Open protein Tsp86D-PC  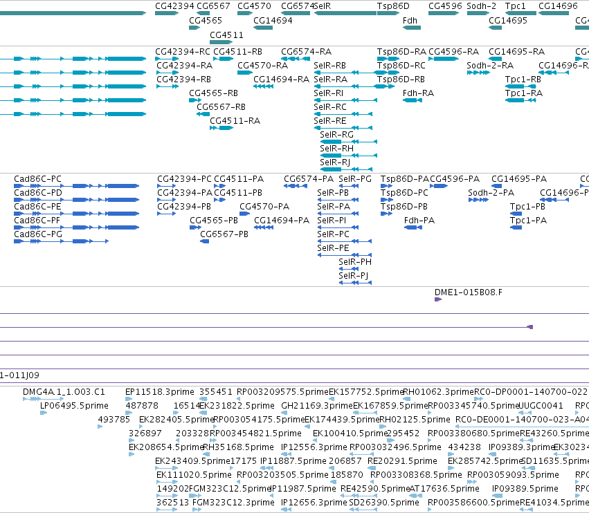pos(404,193)
